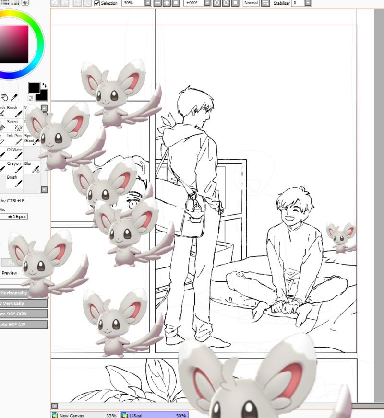Click the Stabilizer value field showing 0
384x418 pixels.
click(x=298, y=3)
